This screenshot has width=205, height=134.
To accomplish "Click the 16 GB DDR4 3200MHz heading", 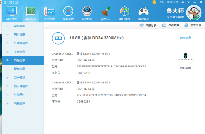I will coord(97,38).
